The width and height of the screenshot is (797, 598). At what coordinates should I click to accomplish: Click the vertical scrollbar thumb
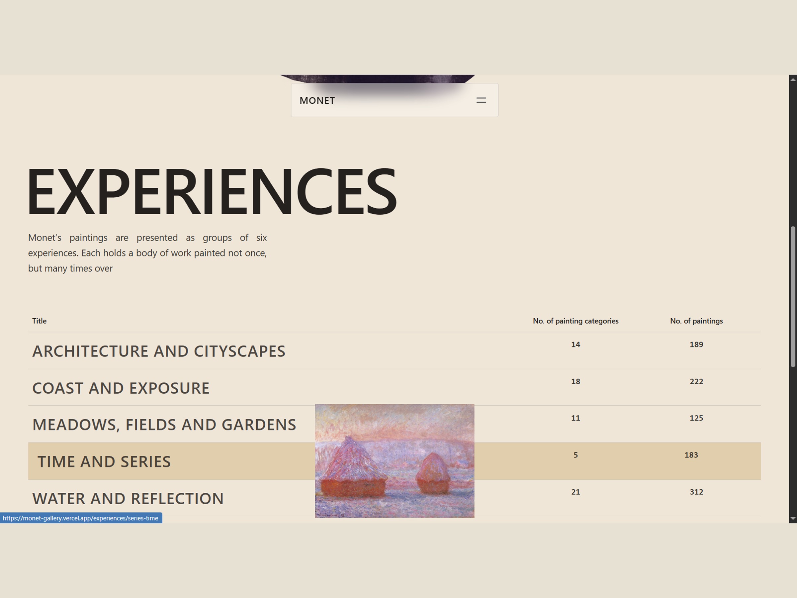[x=793, y=297]
